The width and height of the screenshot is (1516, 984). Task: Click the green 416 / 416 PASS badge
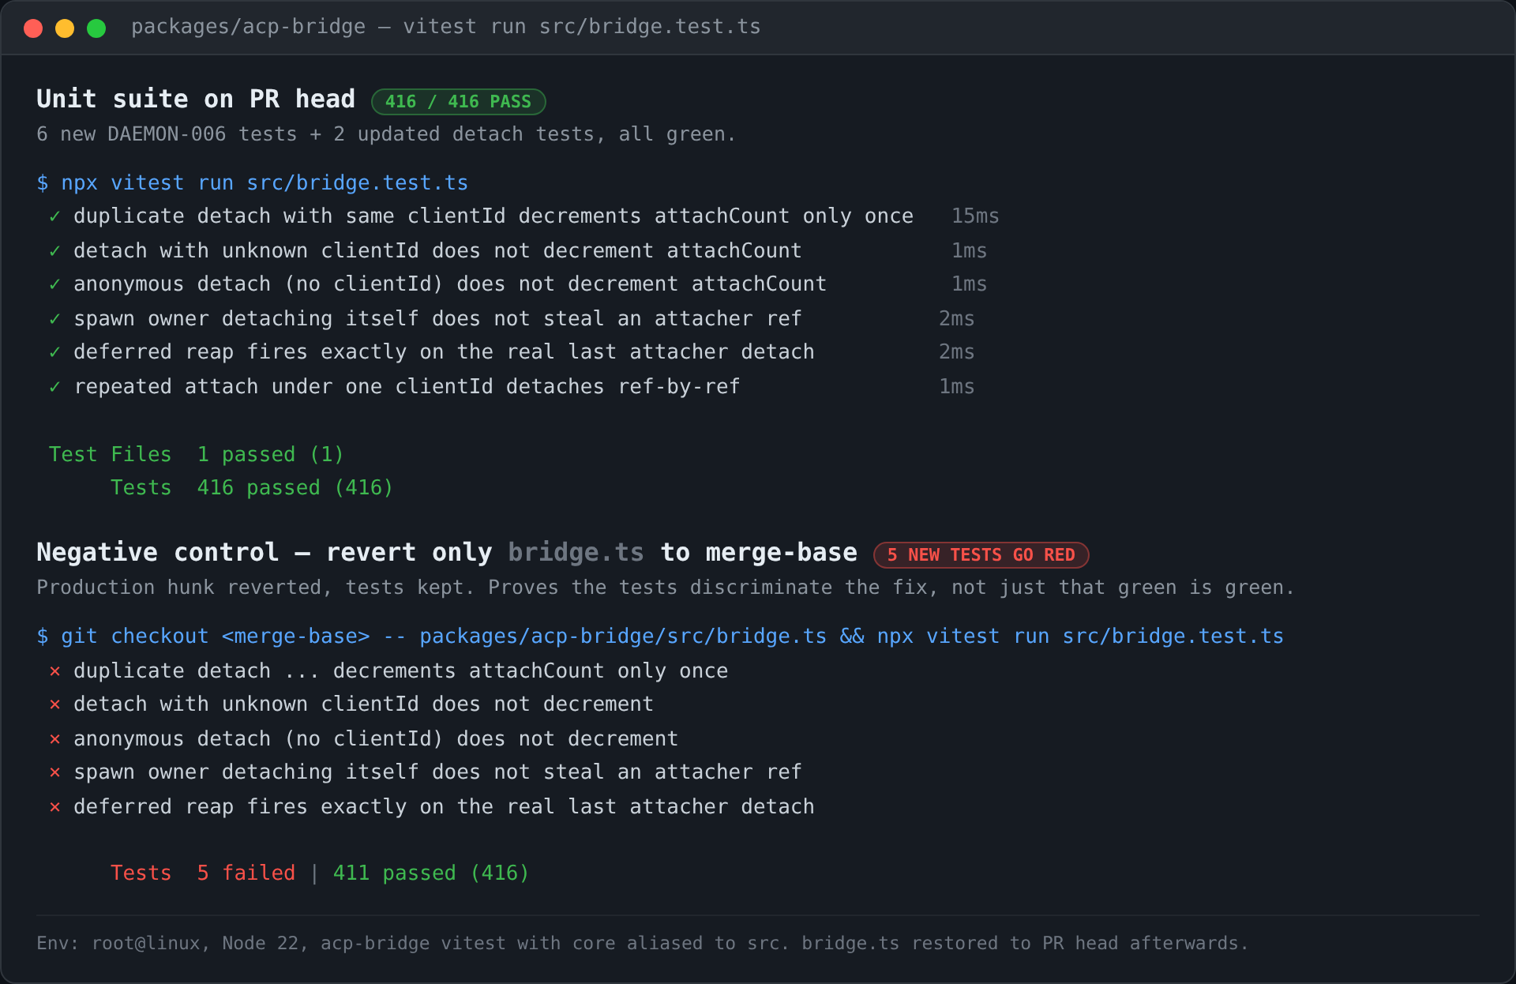coord(458,102)
